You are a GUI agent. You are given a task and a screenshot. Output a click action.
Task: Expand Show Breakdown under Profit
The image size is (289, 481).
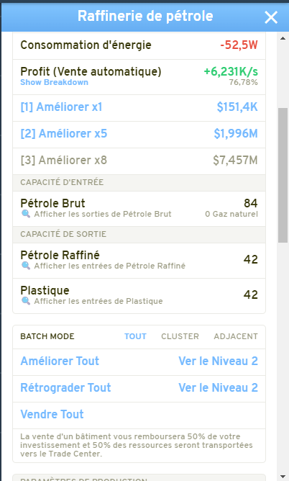coord(54,82)
